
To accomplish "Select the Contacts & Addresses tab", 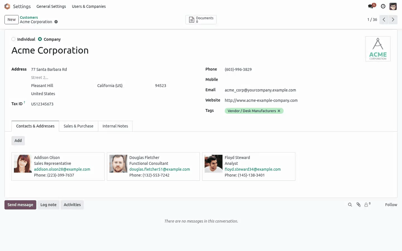I will (35, 126).
